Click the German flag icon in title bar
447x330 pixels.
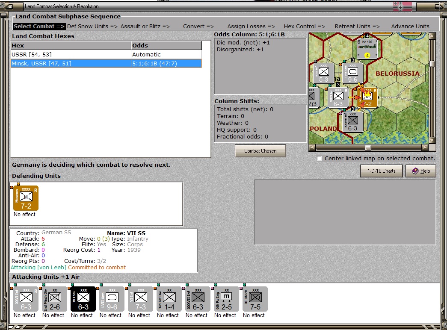point(402,6)
